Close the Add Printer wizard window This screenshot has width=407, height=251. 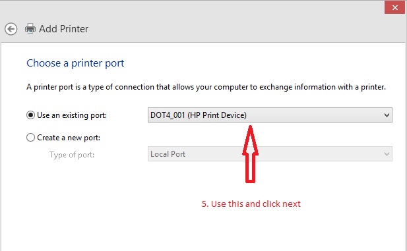[394, 7]
